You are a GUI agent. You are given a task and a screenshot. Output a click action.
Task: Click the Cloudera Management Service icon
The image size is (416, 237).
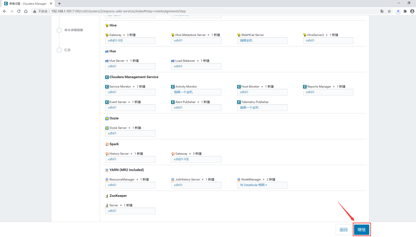(107, 77)
